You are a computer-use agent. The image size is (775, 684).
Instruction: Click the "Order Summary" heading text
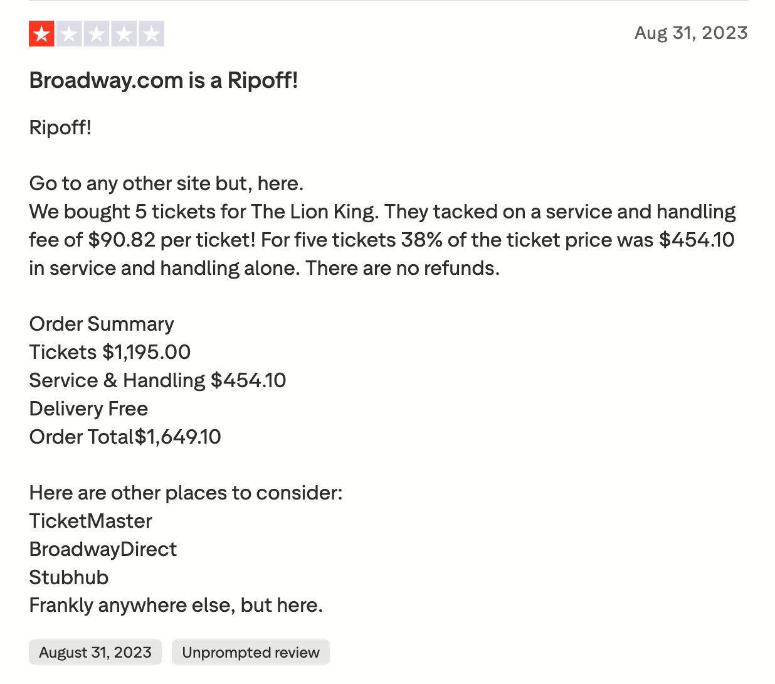[x=102, y=324]
